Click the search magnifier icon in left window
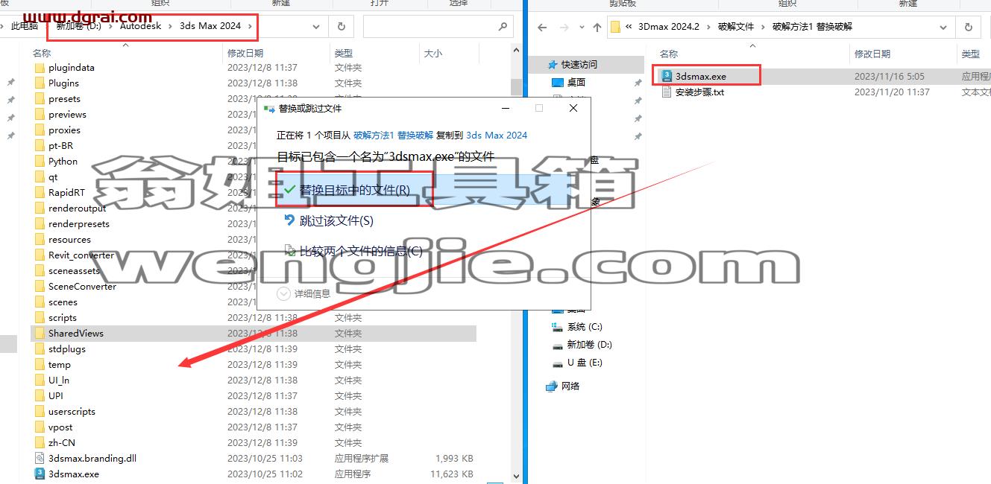The image size is (991, 484). 503,26
